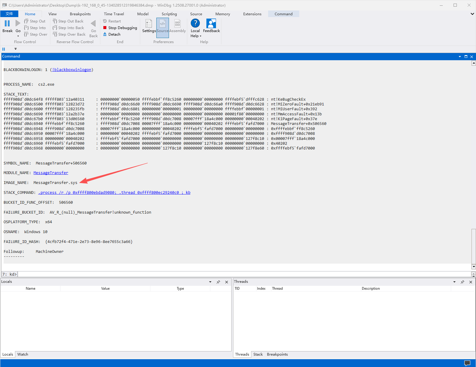The width and height of the screenshot is (476, 367).
Task: Open the MessageTransfer module link
Action: pos(51,173)
